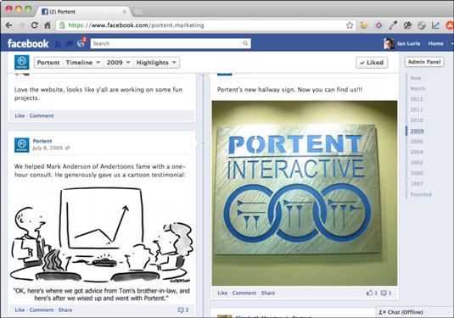Viewport: 454px width, 318px height.
Task: Jump to Now on timeline
Action: tap(416, 78)
